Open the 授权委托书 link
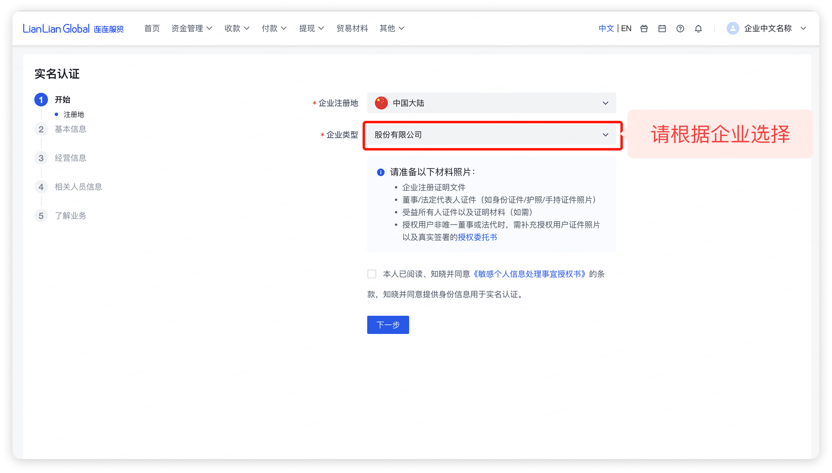The image size is (832, 473). pos(477,237)
